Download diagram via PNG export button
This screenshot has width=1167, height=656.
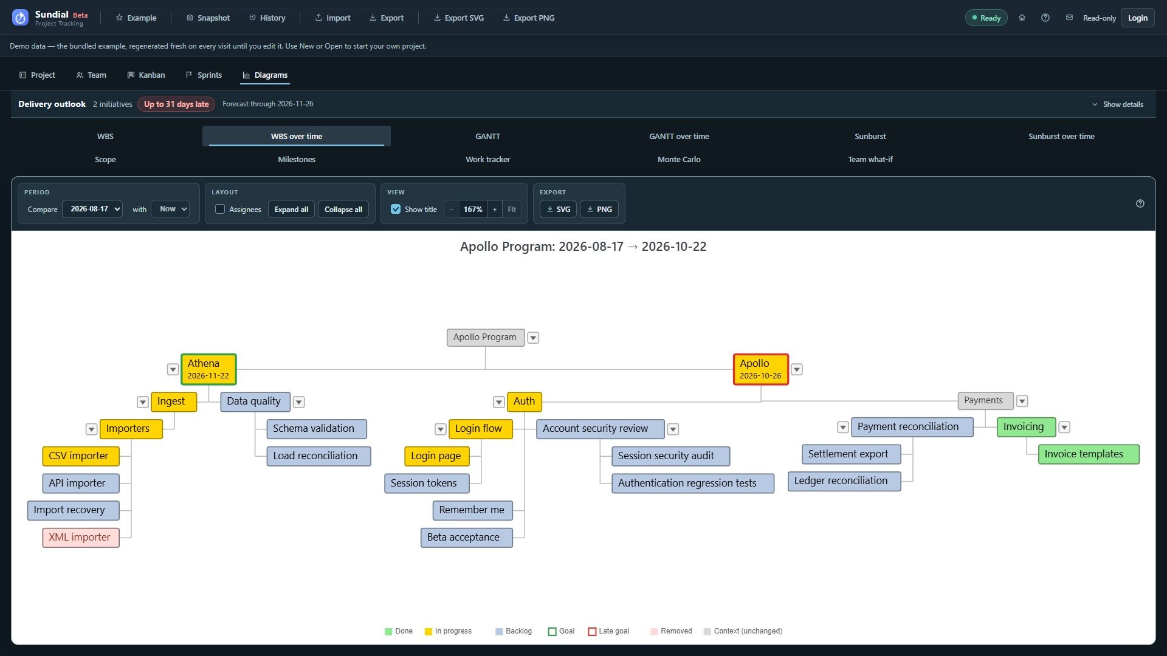click(x=599, y=209)
